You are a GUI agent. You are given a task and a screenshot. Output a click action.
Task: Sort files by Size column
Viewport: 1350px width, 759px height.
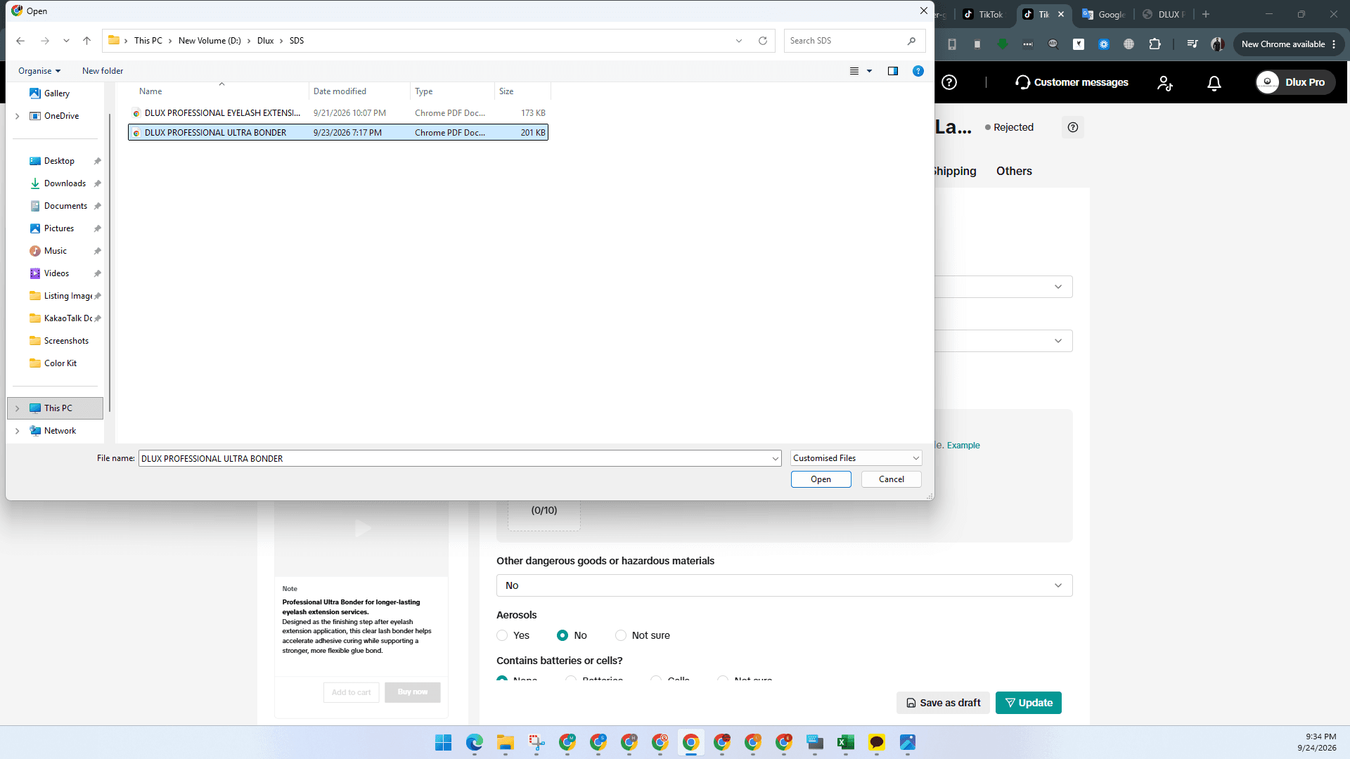[x=506, y=91]
